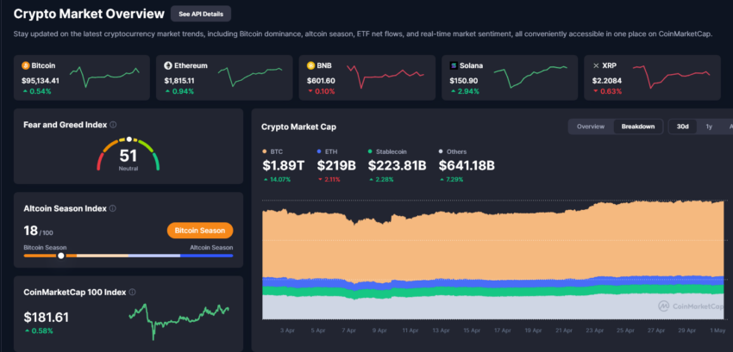
Task: Click the Bitcoin logo icon
Action: point(25,65)
